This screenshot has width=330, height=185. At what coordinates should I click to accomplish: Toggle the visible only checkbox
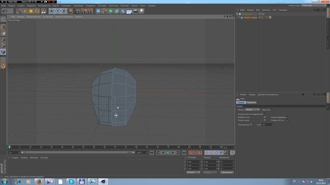(x=287, y=117)
